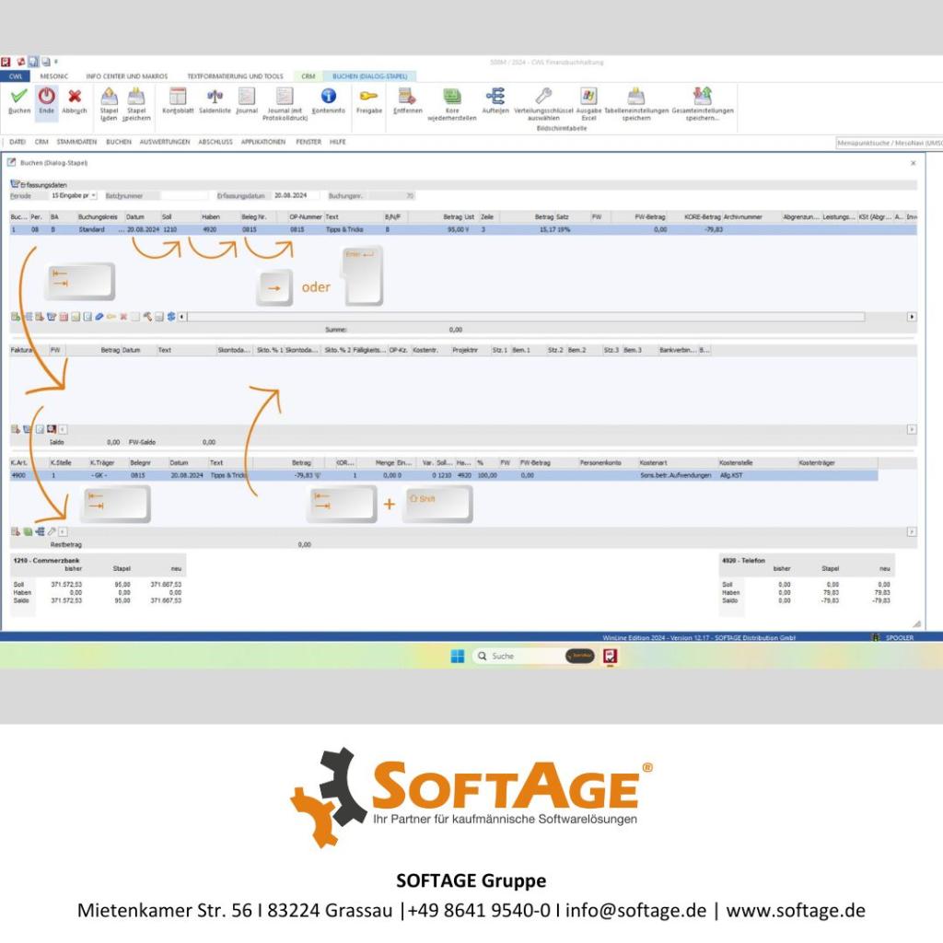Click SPOOLER in the status bar
Screen dimensions: 943x943
[899, 637]
